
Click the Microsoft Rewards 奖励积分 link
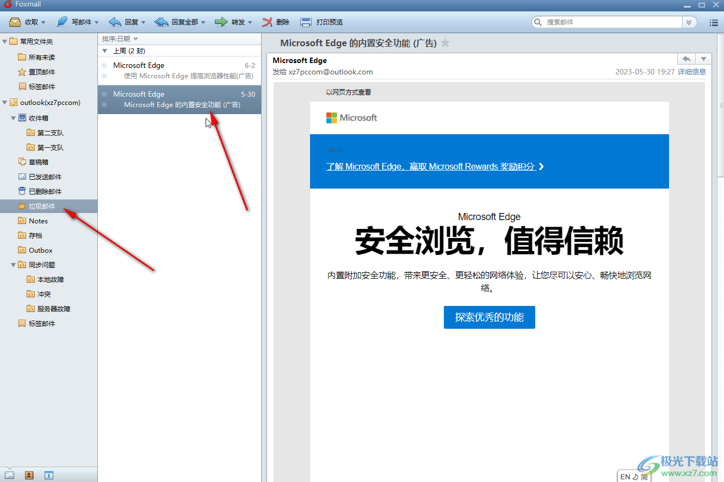[435, 166]
